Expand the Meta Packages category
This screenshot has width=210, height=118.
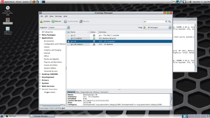point(40,35)
